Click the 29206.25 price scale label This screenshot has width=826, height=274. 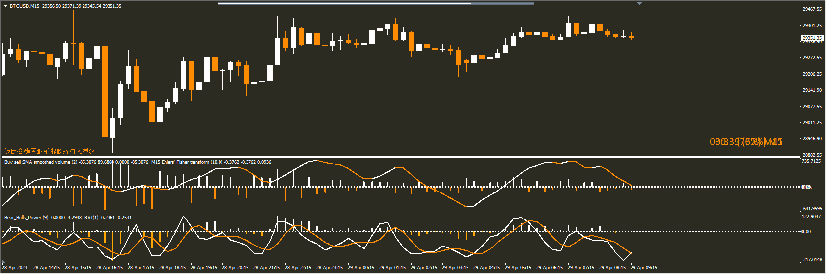coord(812,74)
